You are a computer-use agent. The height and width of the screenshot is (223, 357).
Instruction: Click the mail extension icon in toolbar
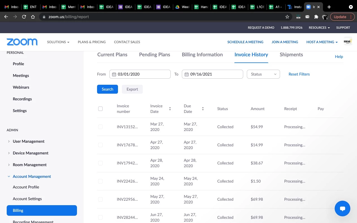click(307, 17)
